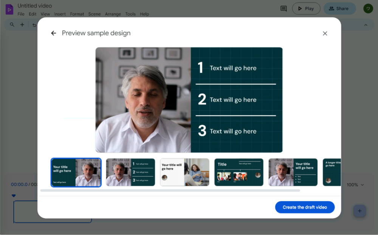
Task: Click the Google Vids logo icon
Action: pos(9,9)
